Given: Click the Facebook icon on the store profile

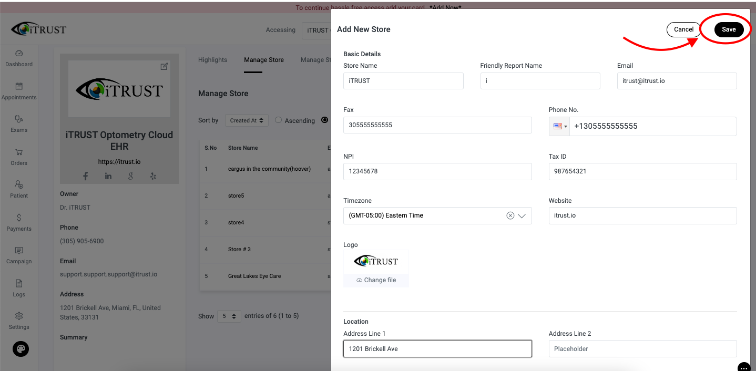Looking at the screenshot, I should (85, 176).
